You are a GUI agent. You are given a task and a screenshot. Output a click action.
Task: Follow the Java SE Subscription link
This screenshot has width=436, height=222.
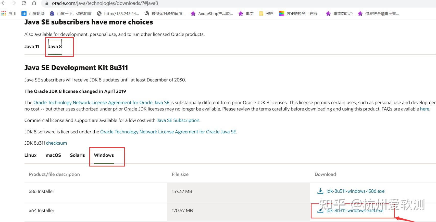178,120
